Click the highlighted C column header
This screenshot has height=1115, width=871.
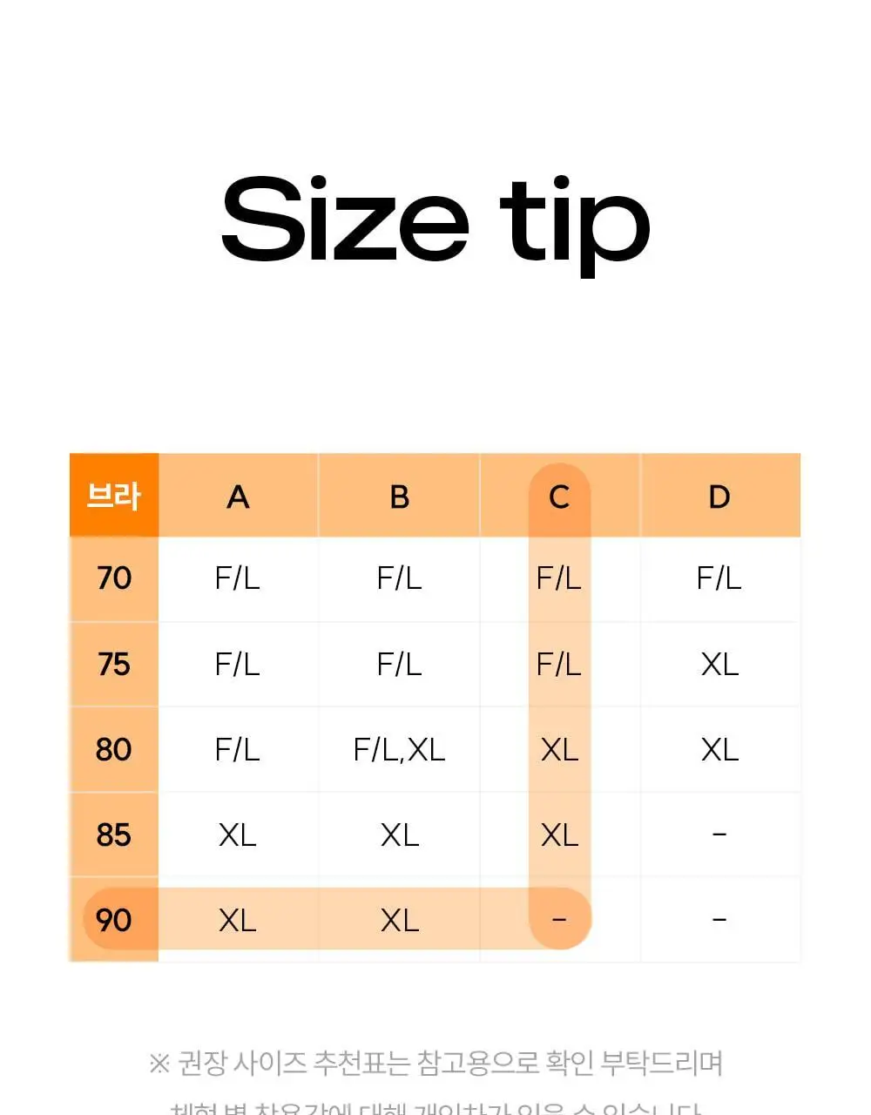pos(560,496)
